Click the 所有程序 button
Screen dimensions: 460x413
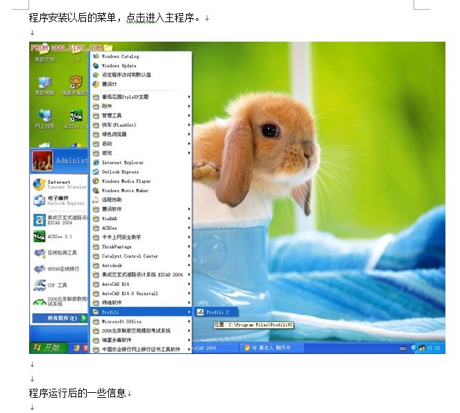60,318
